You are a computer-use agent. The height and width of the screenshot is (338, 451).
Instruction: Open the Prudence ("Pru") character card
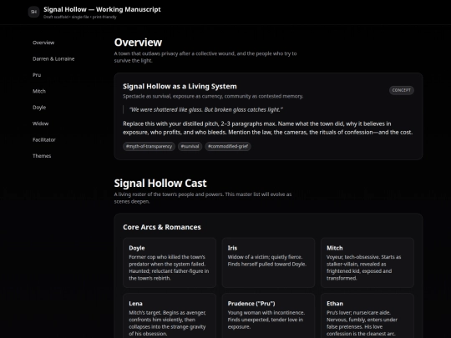click(x=268, y=315)
